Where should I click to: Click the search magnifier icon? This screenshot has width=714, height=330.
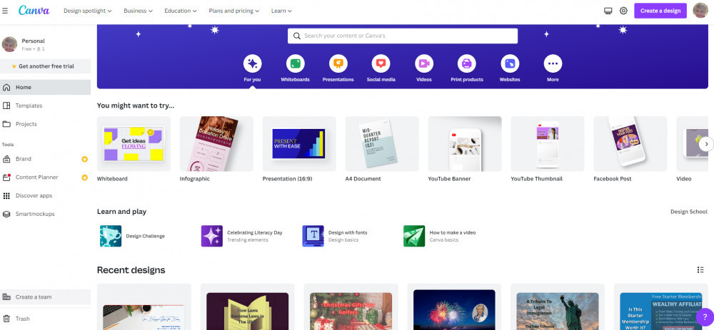click(297, 36)
